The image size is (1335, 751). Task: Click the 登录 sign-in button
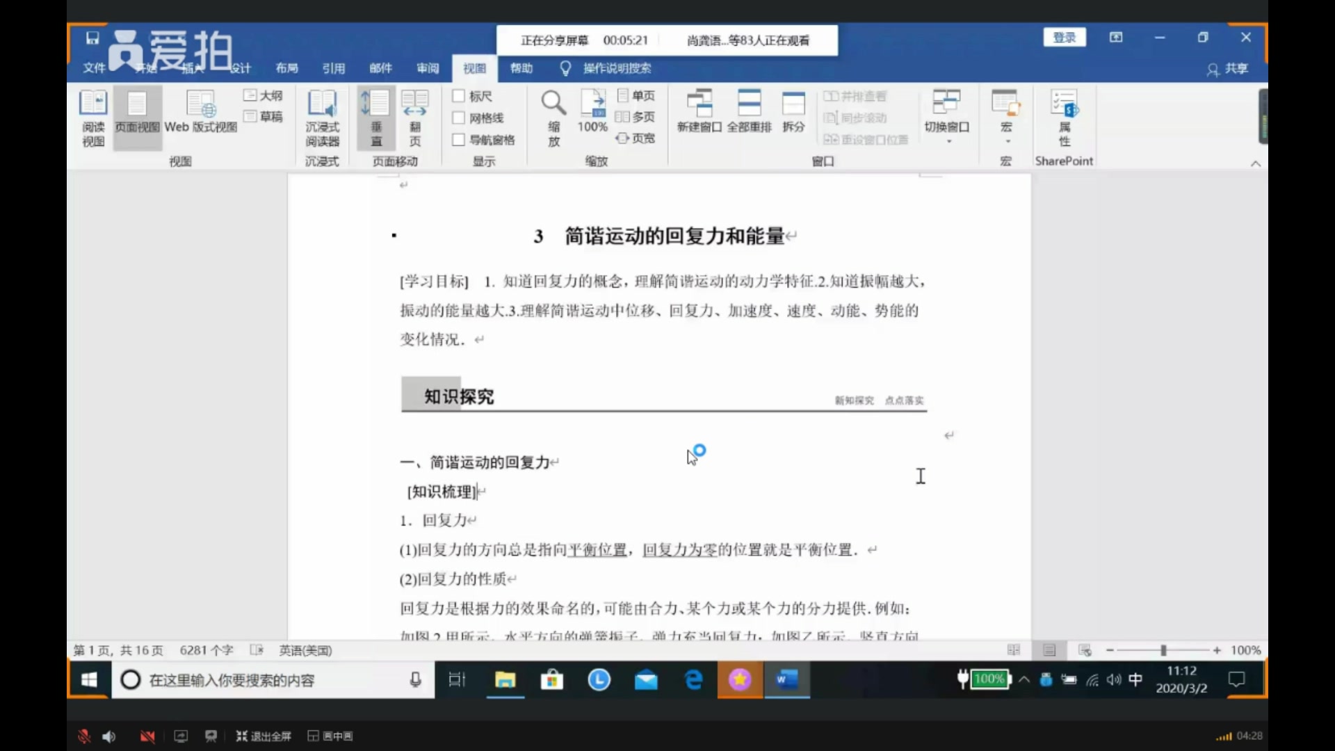(x=1064, y=37)
